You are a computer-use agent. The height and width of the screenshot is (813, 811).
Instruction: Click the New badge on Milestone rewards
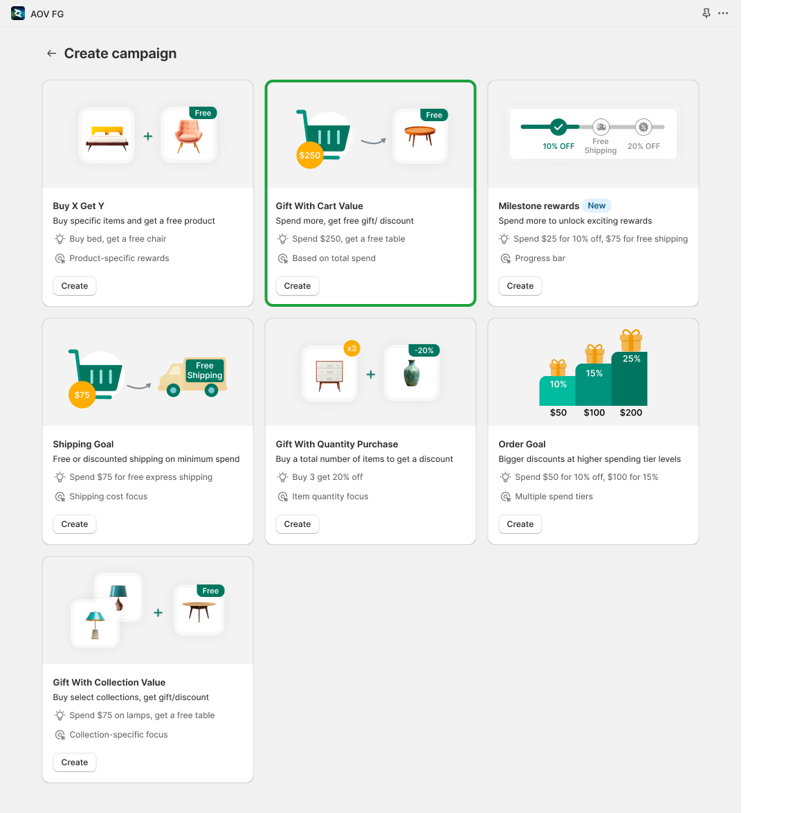point(596,206)
